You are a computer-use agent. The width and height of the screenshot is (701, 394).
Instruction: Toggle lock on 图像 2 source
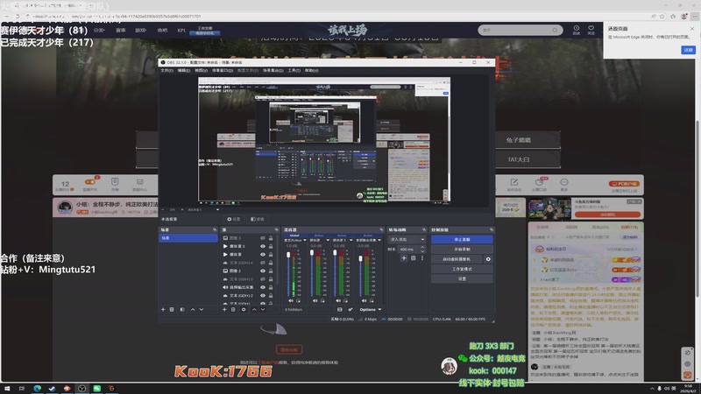pos(271,271)
